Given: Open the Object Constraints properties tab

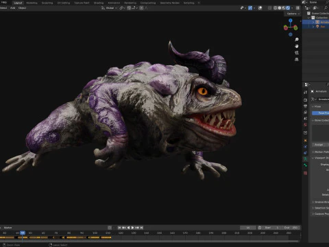Looking at the screenshot, I should click(x=306, y=153).
